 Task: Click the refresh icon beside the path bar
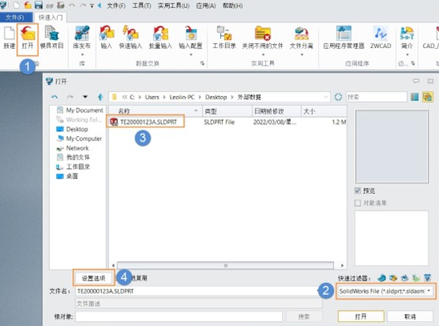tap(338, 97)
